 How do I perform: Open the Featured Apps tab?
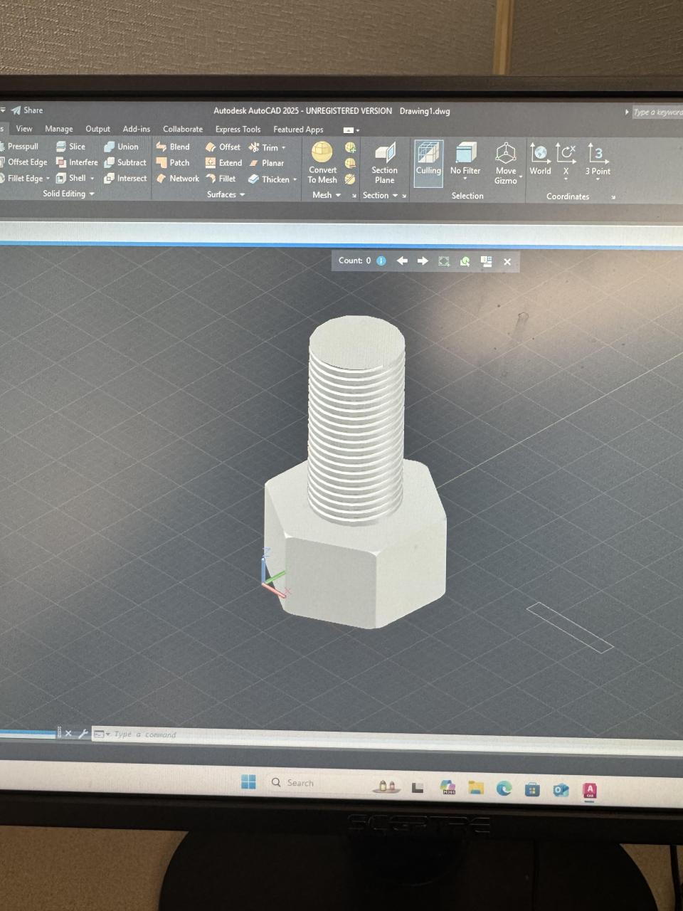pos(298,130)
